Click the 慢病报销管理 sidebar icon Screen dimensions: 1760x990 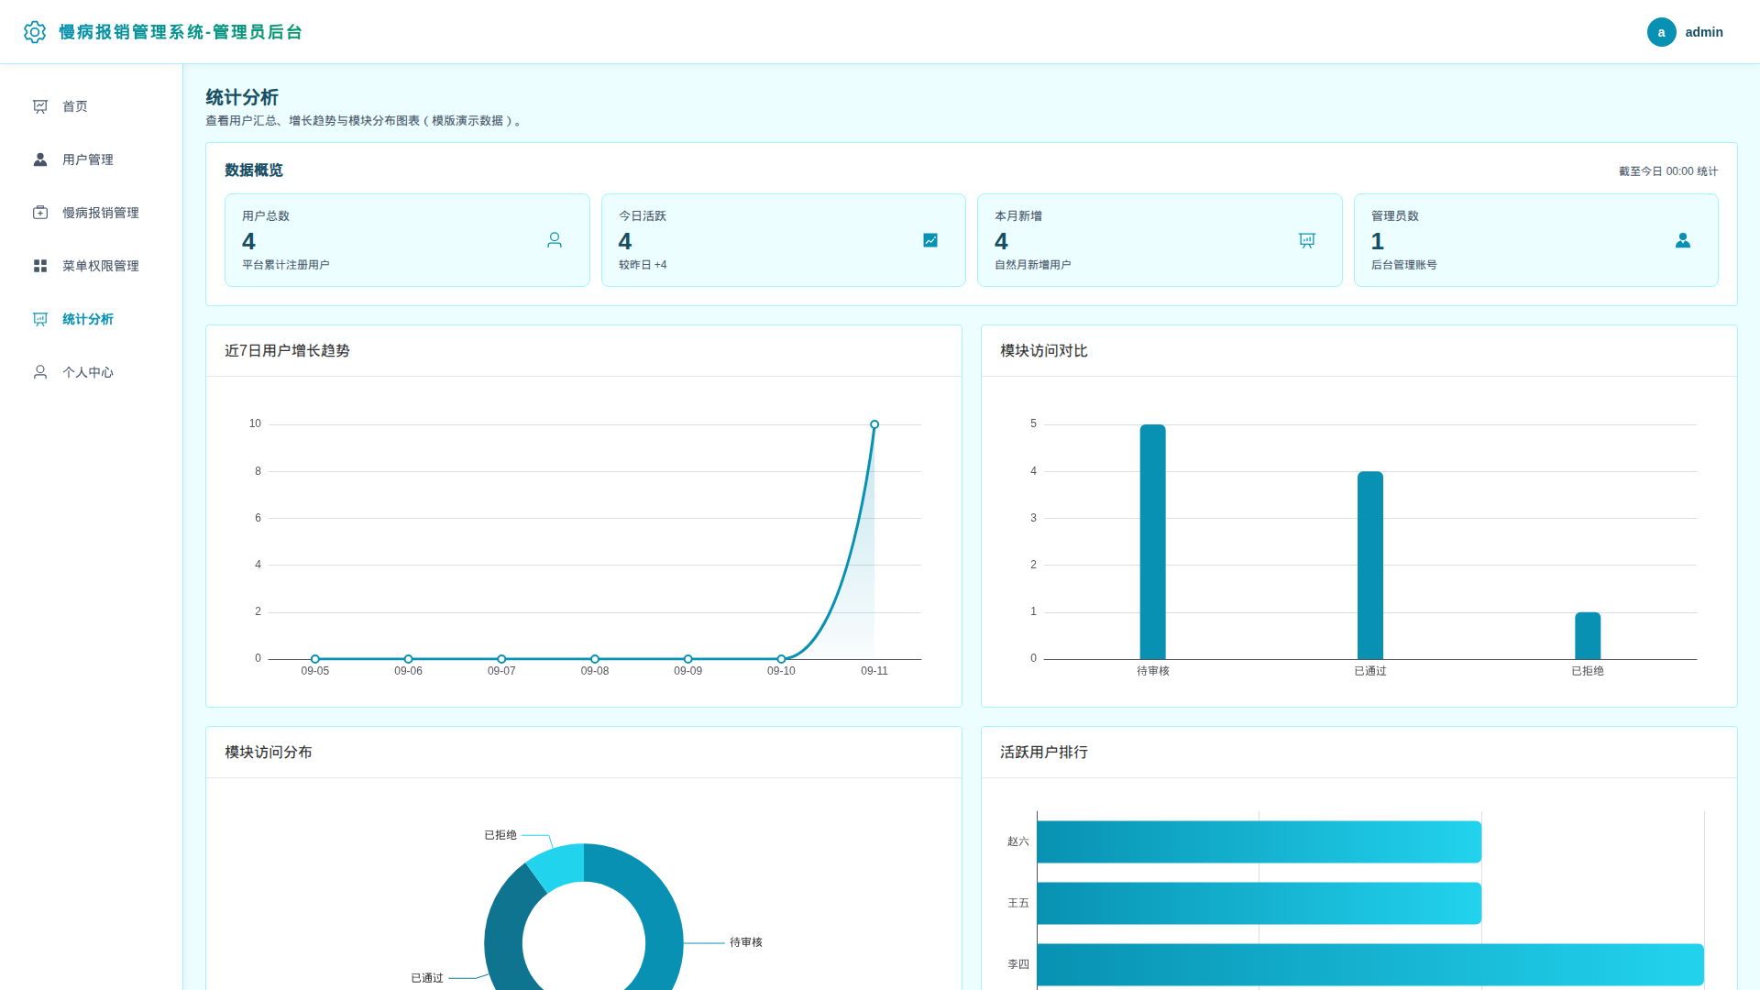tap(40, 213)
